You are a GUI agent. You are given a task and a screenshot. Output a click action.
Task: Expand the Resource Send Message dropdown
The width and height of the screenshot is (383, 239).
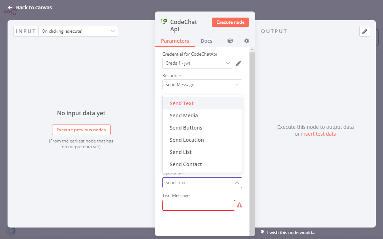pyautogui.click(x=202, y=85)
